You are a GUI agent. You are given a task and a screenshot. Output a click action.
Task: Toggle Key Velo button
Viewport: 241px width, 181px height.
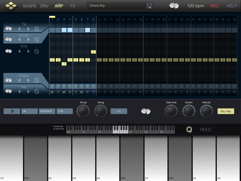[226, 111]
